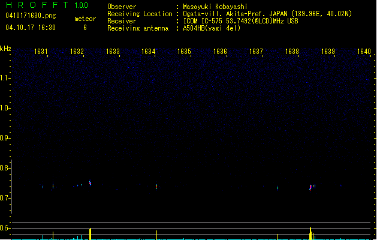
Task: Click the 1633 time axis label
Action: click(113, 52)
